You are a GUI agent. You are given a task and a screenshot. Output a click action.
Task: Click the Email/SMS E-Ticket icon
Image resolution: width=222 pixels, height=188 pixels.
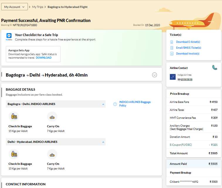(172, 48)
